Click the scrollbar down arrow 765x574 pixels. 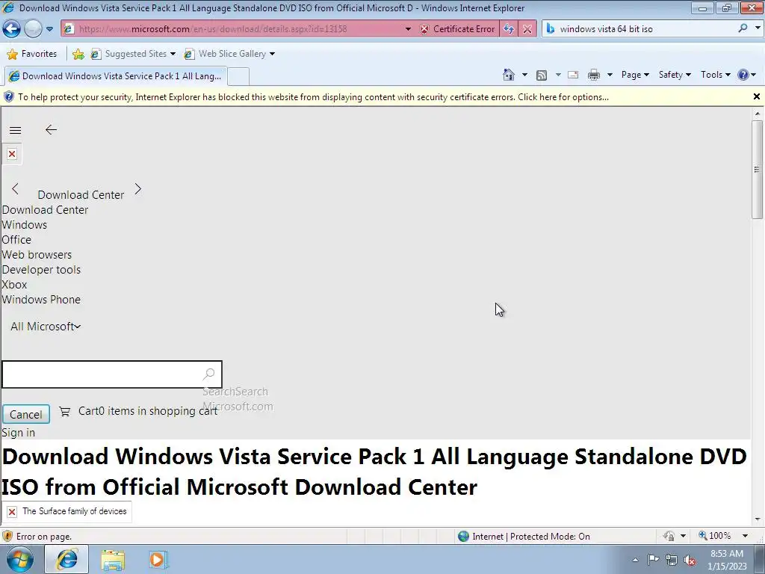tap(757, 519)
